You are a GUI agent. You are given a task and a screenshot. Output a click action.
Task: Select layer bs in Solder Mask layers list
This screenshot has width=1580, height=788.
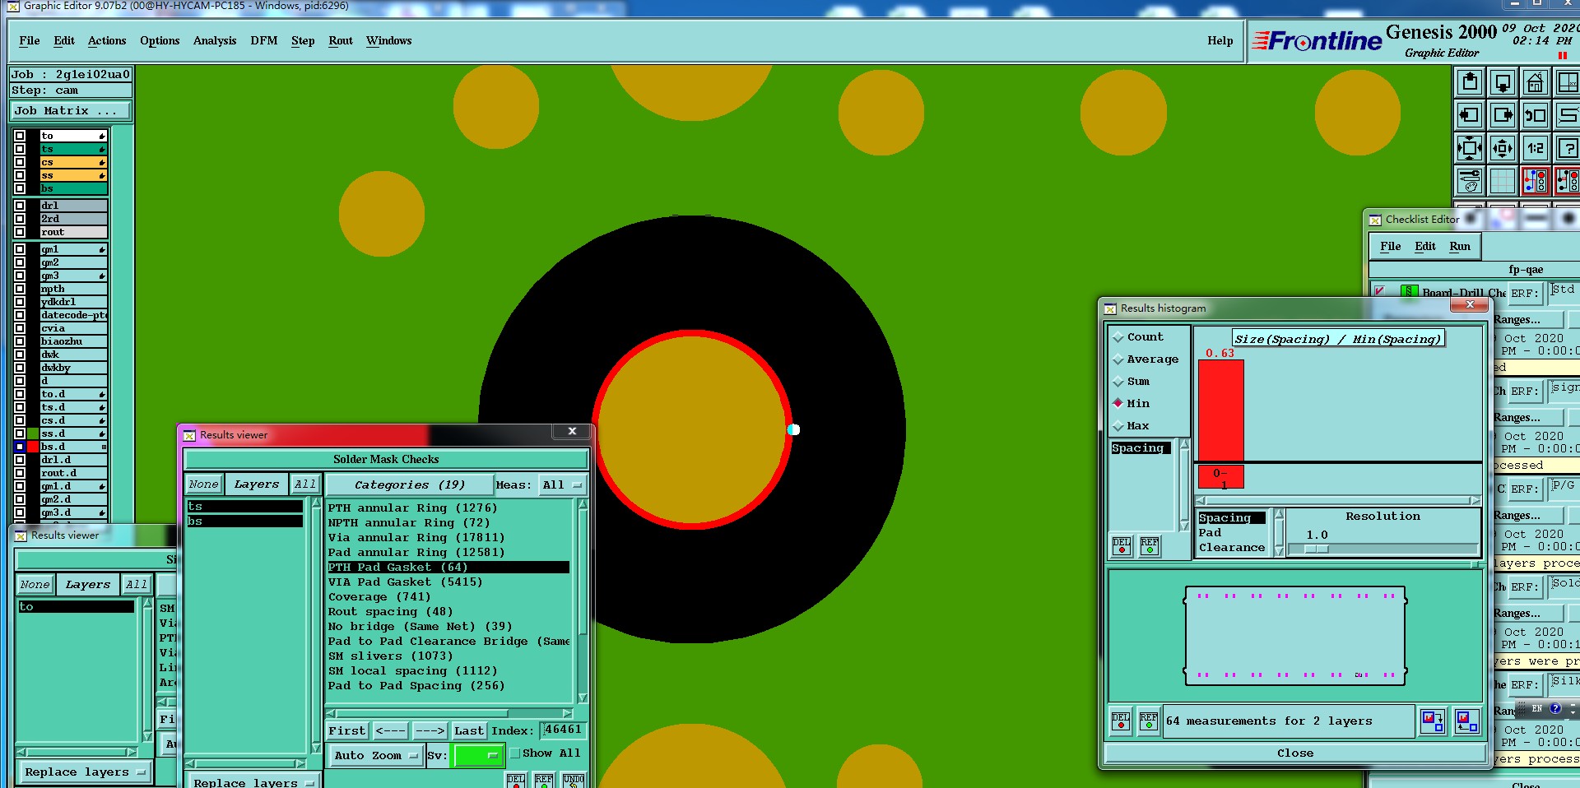point(244,521)
